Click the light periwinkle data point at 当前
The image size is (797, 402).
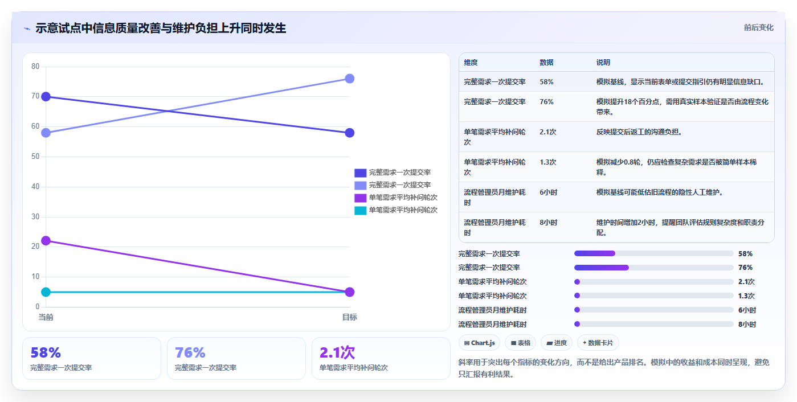(46, 133)
